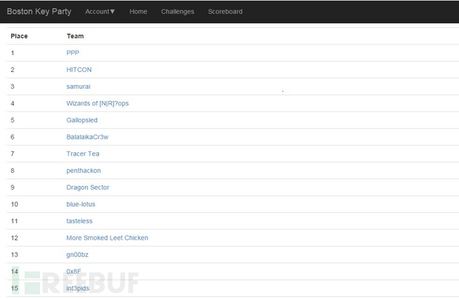Select place number 2 cell
This screenshot has width=459, height=299.
pos(12,70)
